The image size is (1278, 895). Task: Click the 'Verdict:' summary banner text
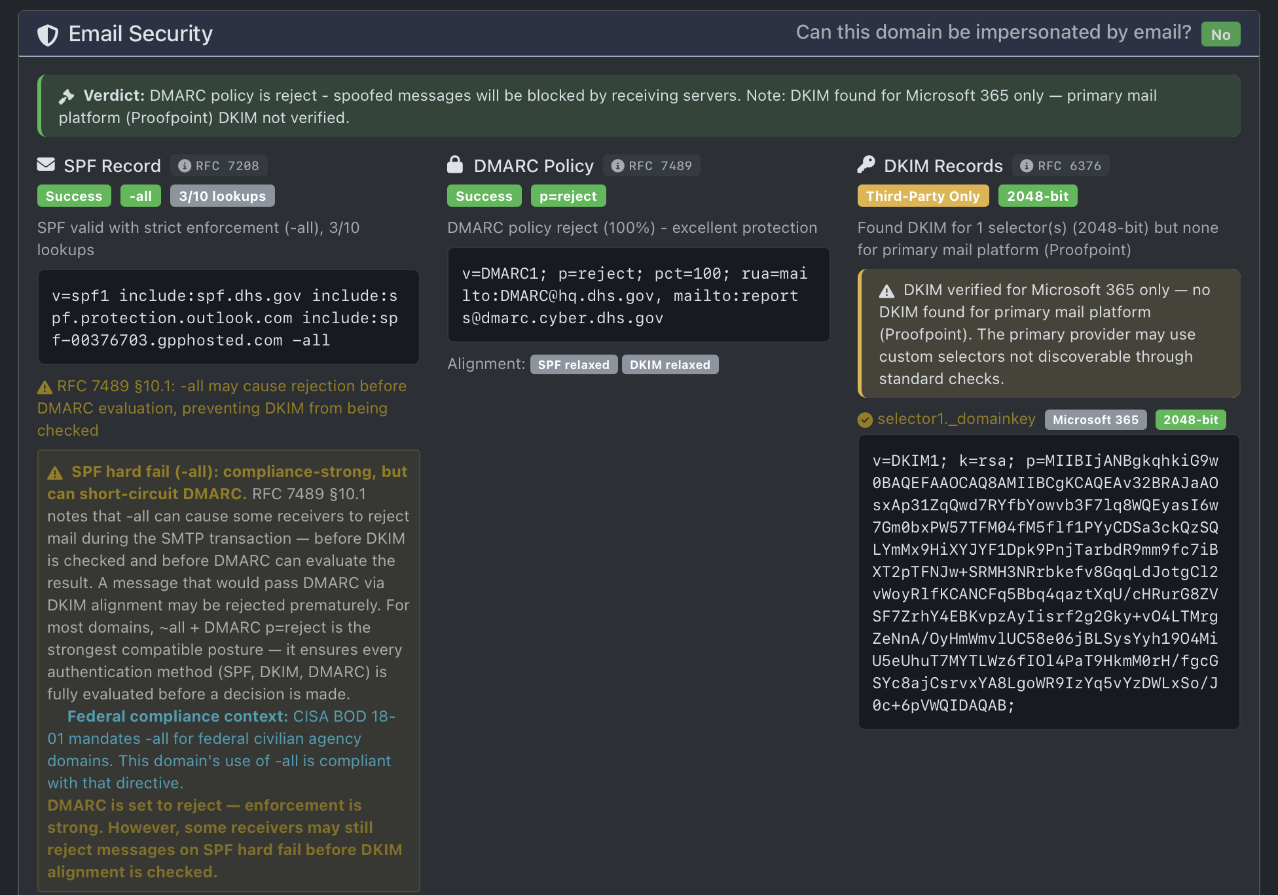tap(608, 107)
